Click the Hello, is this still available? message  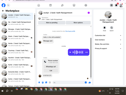(52, 37)
